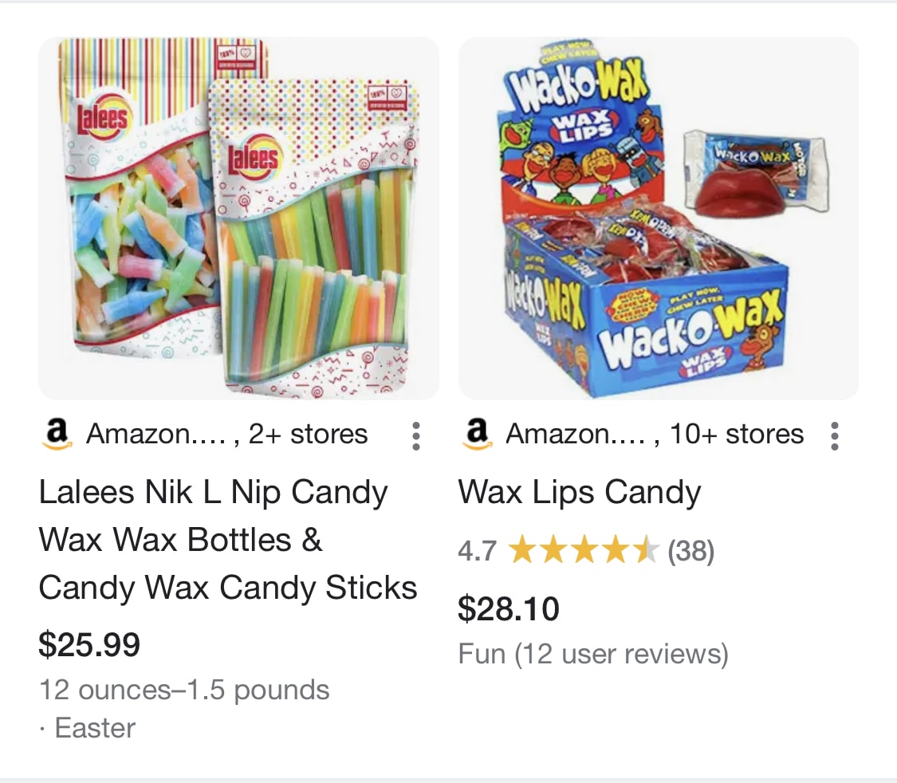Click the Amazon logo under Lalees product
This screenshot has height=783, width=897.
click(54, 435)
